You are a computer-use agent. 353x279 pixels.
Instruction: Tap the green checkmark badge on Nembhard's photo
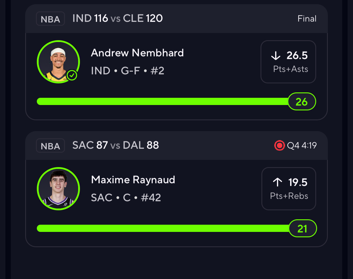coord(72,75)
